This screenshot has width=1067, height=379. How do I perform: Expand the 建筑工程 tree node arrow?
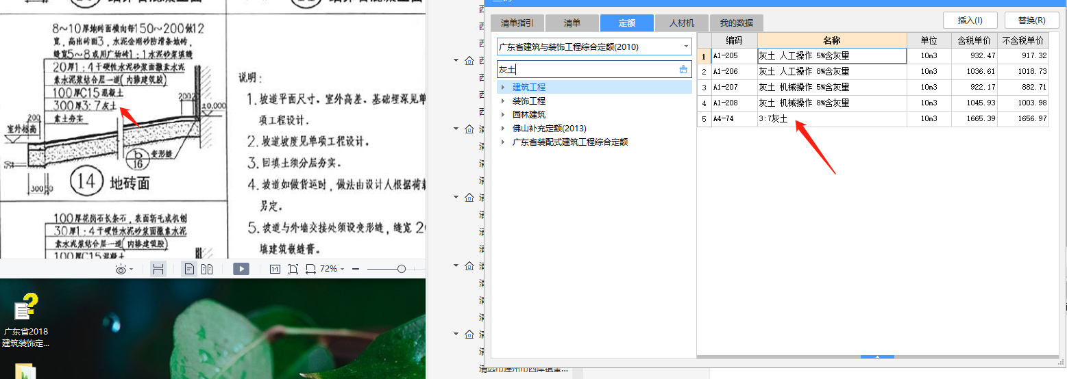(x=503, y=88)
